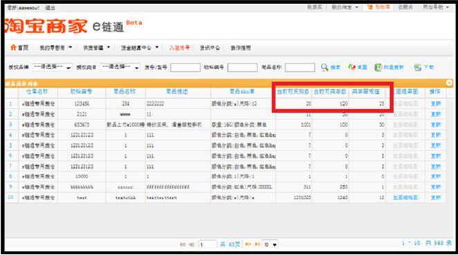The height and width of the screenshot is (255, 458).
Task: Expand the 网站导航 menu at top
Action: pyautogui.click(x=436, y=7)
